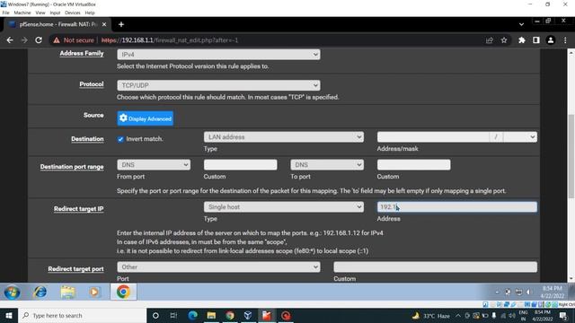Click the page vertical scrollbar thumb
Screen dimensions: 575x323
pyautogui.click(x=571, y=157)
